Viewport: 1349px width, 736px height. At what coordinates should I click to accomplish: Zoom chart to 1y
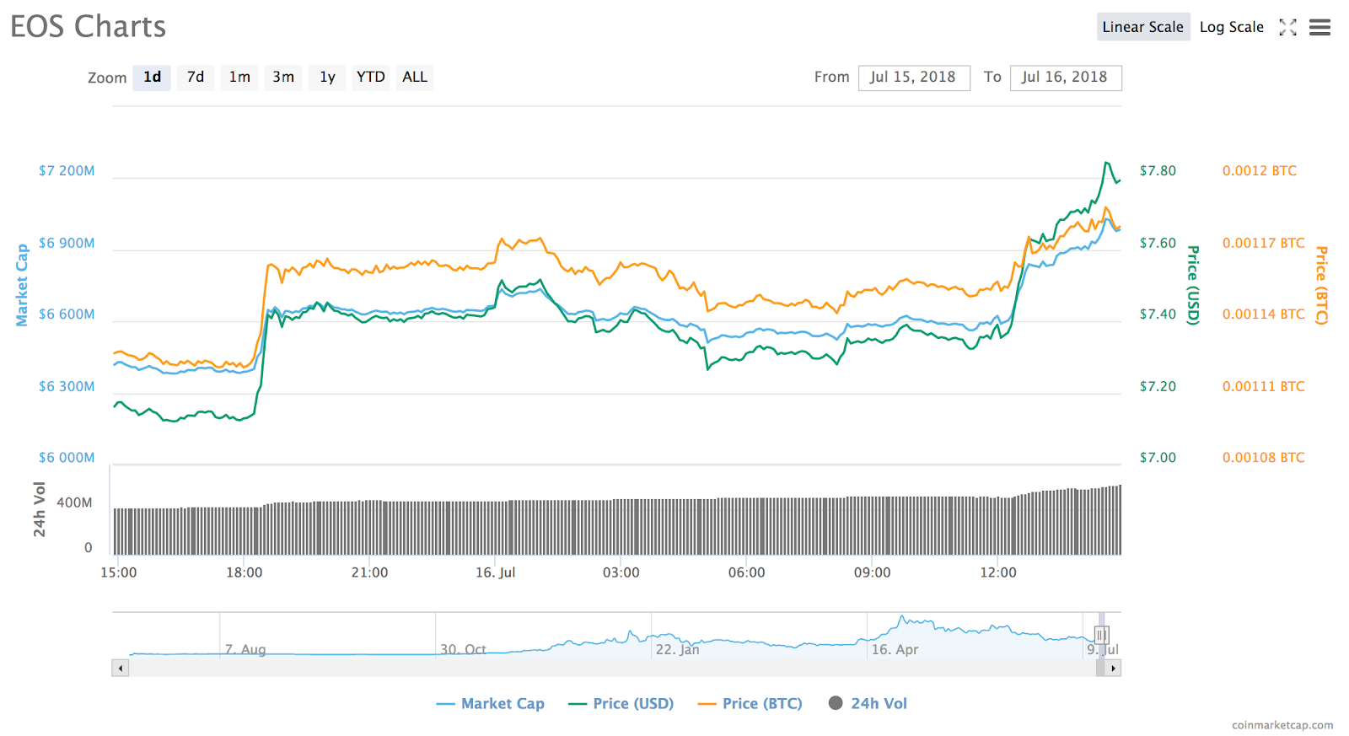coord(327,78)
